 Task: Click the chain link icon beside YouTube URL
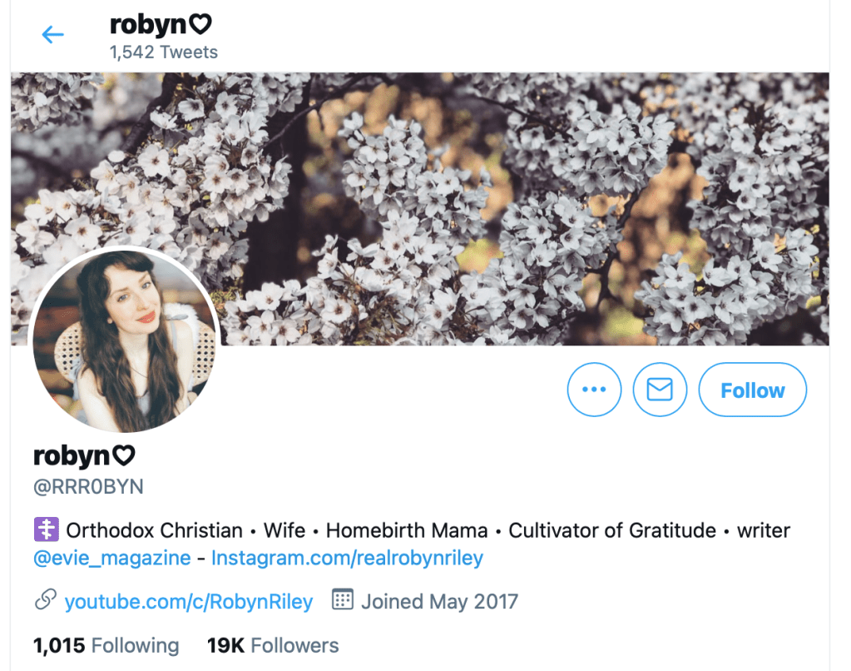[46, 600]
